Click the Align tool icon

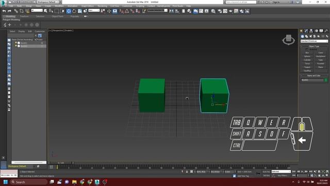point(177,11)
